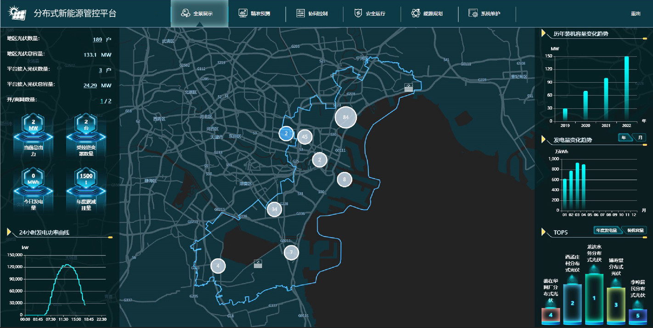Click the 安全运行 shield icon

coord(358,13)
